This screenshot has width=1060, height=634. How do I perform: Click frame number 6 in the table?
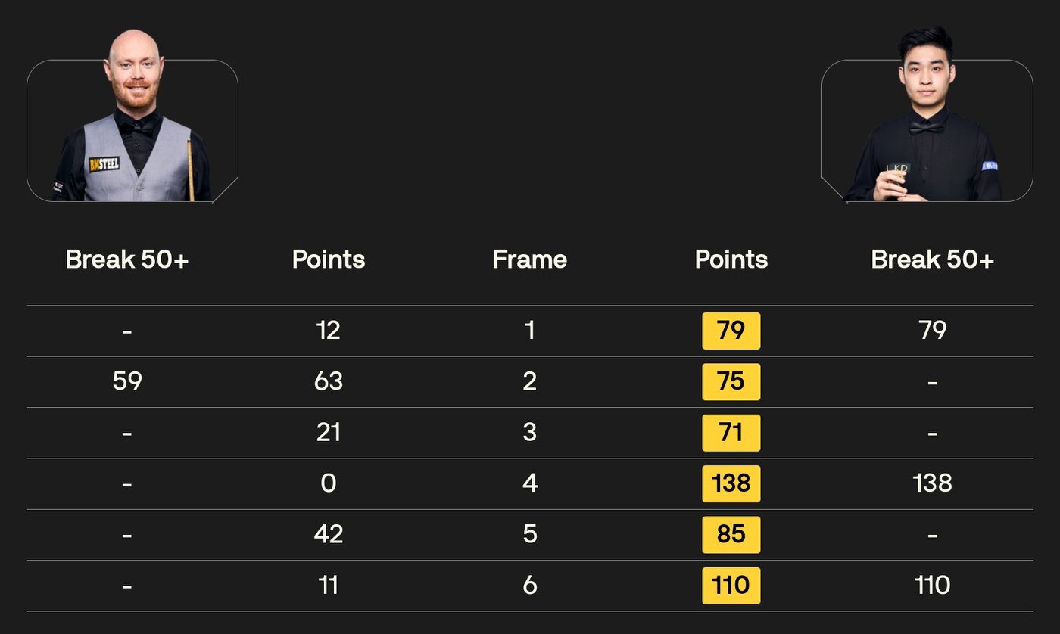tap(530, 586)
